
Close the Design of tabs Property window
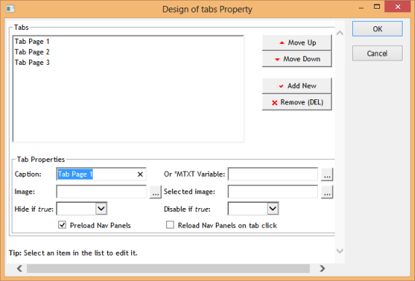tap(397, 7)
